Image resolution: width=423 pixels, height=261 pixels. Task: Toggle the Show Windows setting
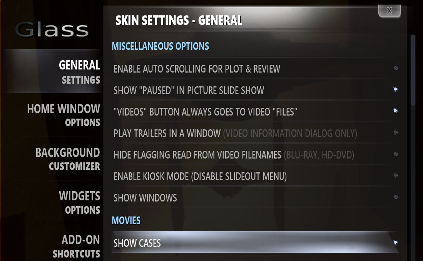(x=395, y=197)
